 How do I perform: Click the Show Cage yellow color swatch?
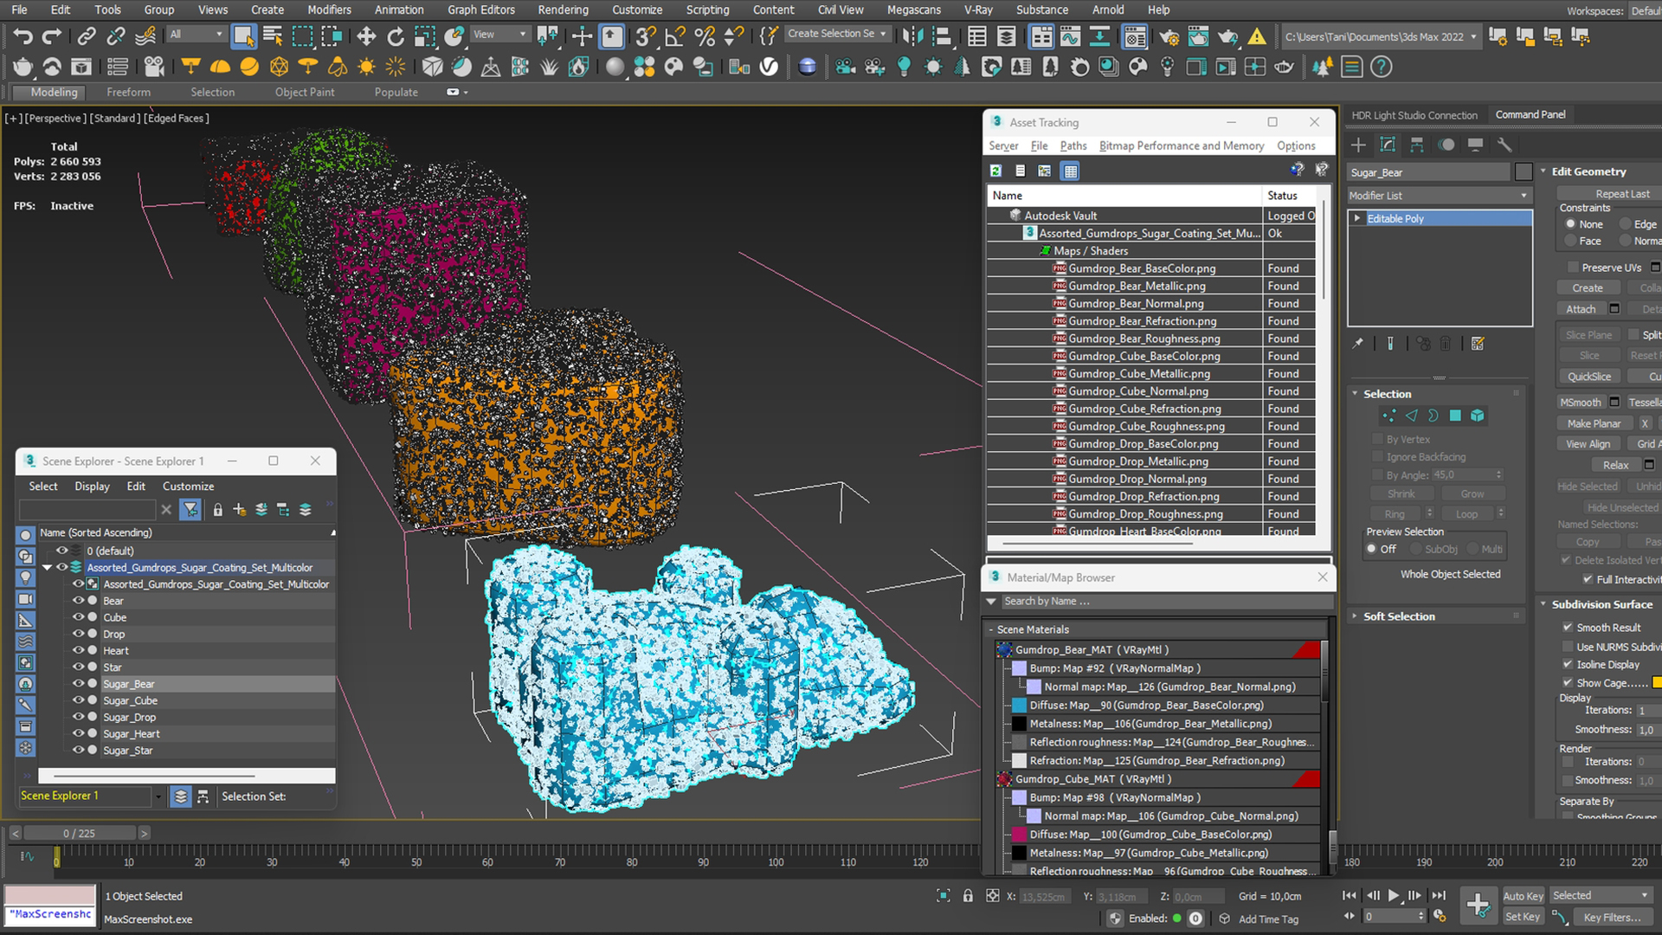click(1657, 683)
